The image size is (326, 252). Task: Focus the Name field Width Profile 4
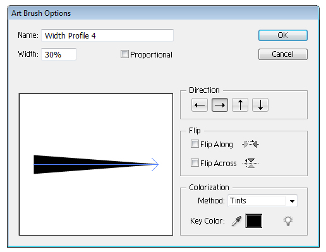[107, 35]
